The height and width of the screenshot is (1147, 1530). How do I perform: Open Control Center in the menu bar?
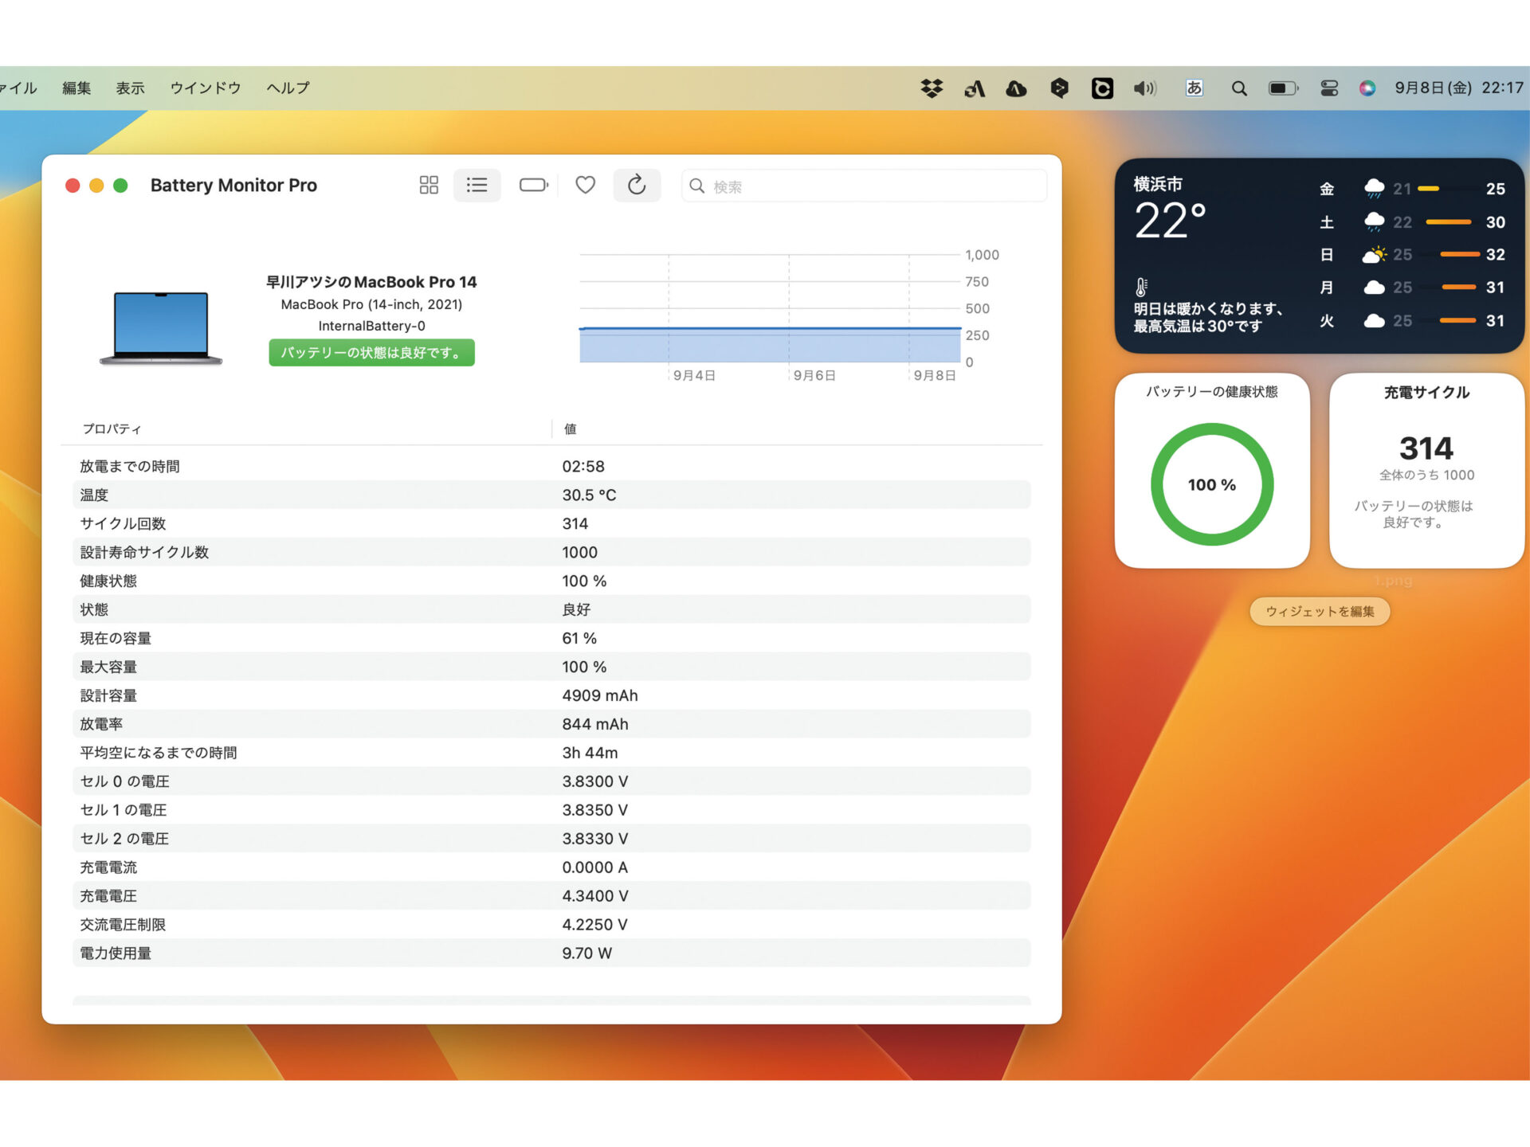[1329, 88]
